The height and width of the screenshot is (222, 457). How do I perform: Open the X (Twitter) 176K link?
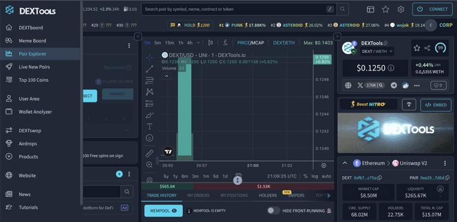click(371, 85)
